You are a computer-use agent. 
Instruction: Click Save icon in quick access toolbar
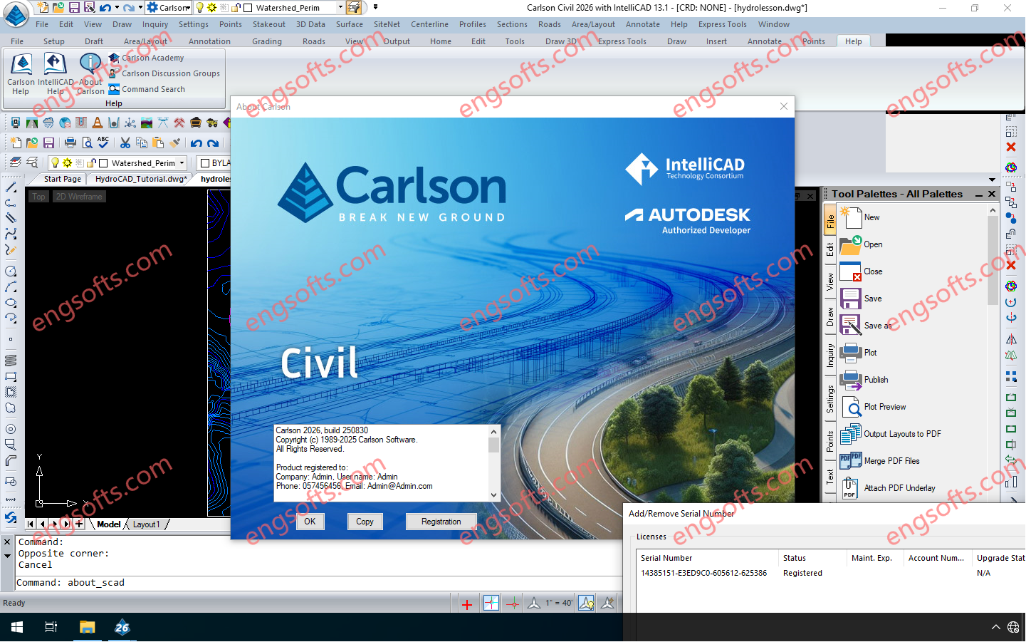[x=74, y=7]
